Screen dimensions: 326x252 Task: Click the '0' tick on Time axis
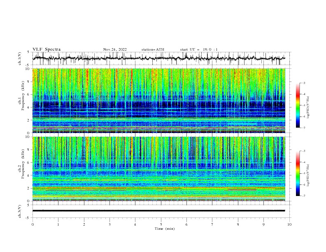(33, 224)
